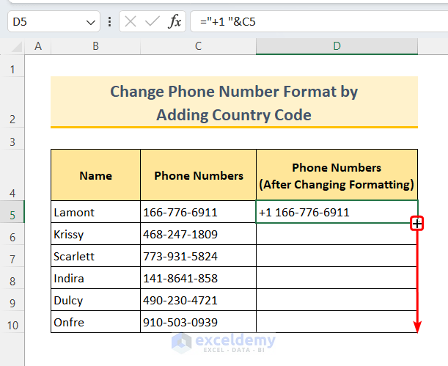
Task: Select the cell with 166-776-6911 in column C
Action: [x=198, y=212]
